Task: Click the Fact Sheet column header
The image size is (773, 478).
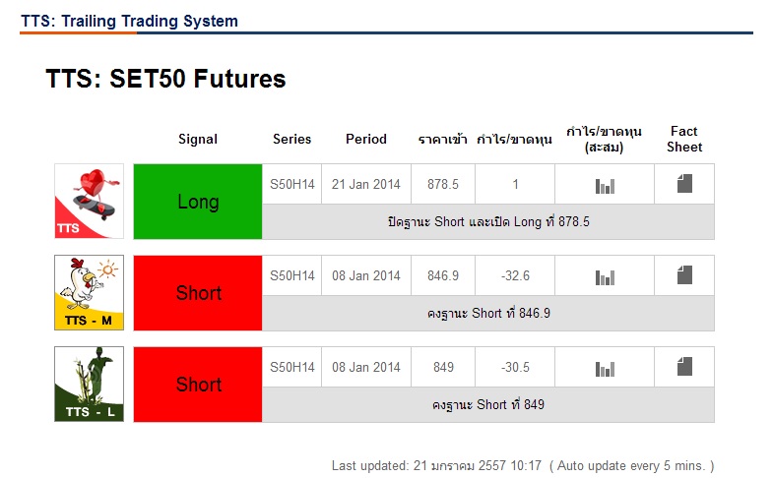Action: click(x=684, y=139)
